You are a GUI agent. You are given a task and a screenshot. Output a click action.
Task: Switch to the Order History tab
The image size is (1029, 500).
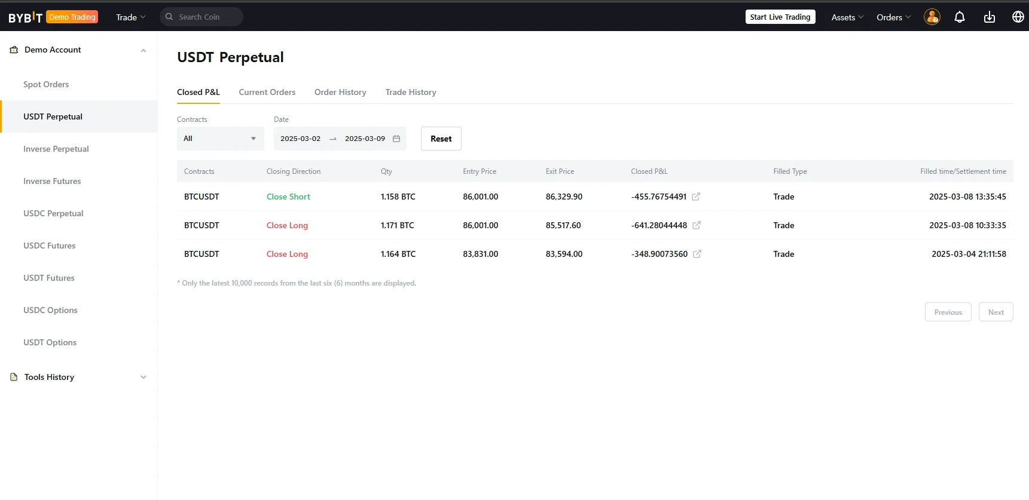point(340,92)
